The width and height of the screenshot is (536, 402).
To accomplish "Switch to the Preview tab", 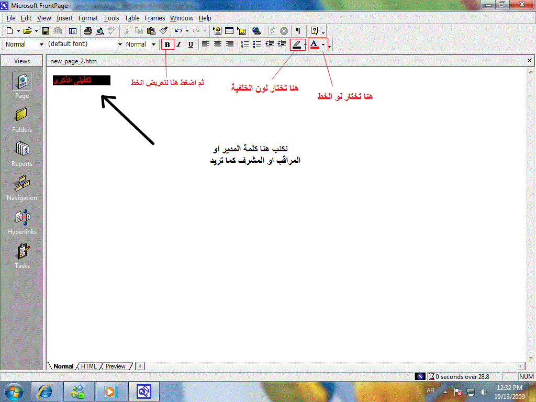I will tap(115, 366).
